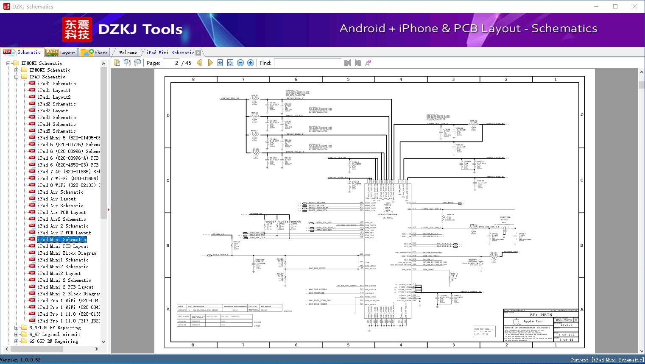The width and height of the screenshot is (645, 364).
Task: Open the Share tab
Action: tap(94, 53)
